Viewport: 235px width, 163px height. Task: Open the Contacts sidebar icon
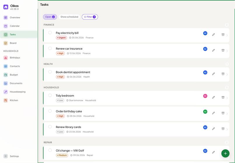6,66
